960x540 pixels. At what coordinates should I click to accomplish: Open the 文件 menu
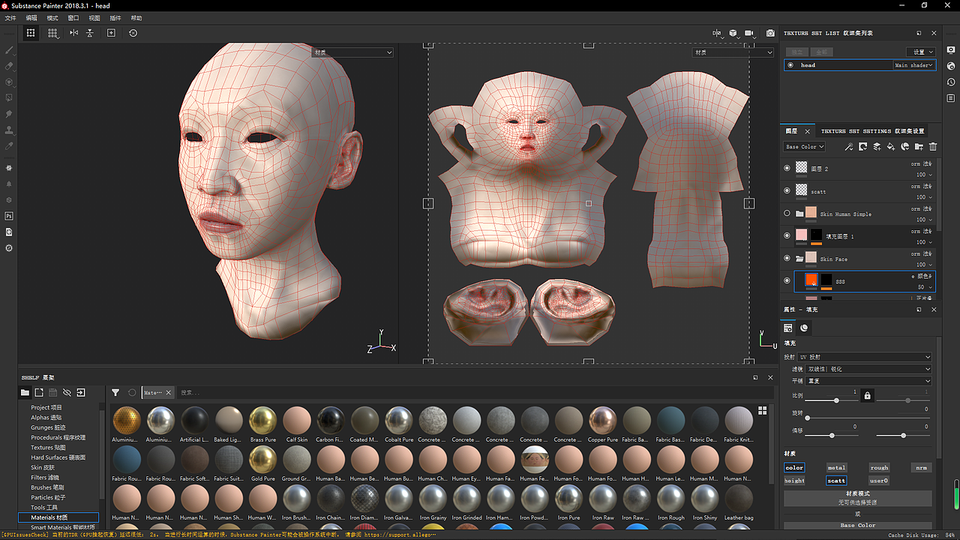tap(9, 17)
